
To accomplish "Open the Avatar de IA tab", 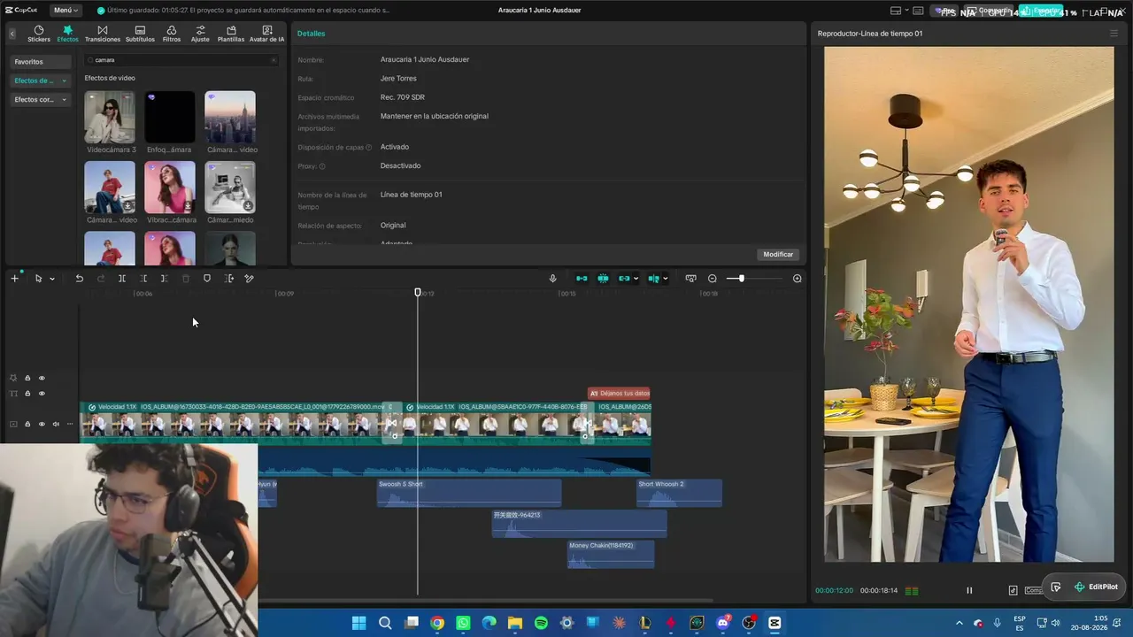I will pyautogui.click(x=266, y=34).
